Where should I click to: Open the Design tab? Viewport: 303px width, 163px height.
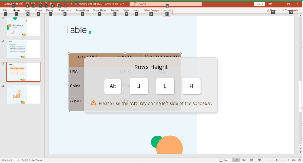50,10
